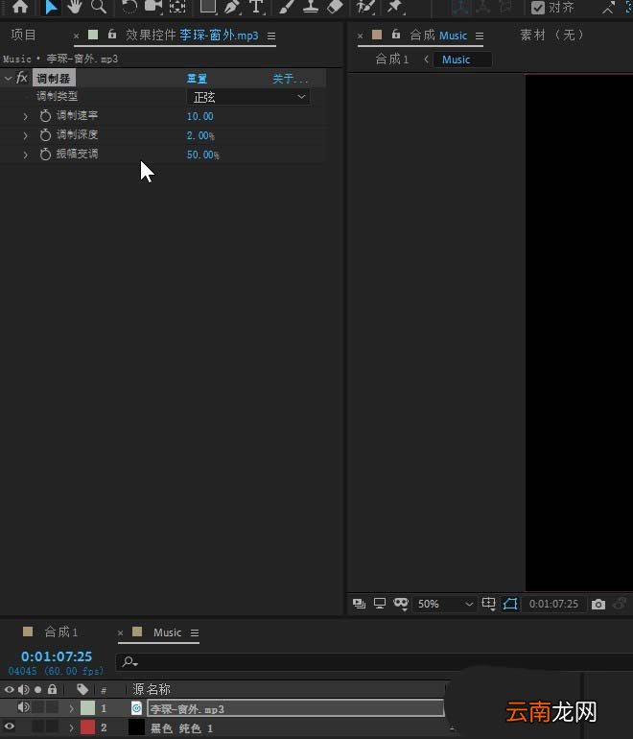Screen dimensions: 633x739
Task: Toggle the 对齐 snapping checkbox
Action: (538, 7)
